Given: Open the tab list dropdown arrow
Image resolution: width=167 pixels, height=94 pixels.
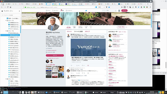Looking at the screenshot, I should point(151,4).
